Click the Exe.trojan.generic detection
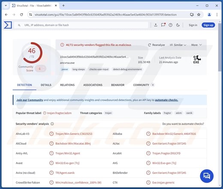223x189 pixels. (163, 183)
